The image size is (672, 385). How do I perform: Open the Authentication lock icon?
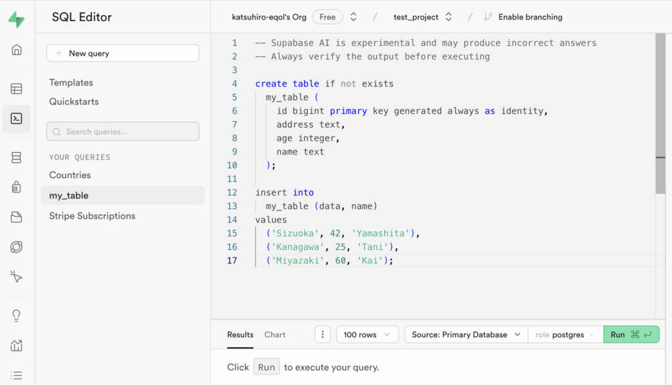[x=16, y=187]
